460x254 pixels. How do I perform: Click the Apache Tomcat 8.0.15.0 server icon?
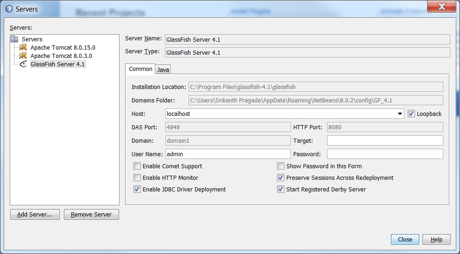coord(23,47)
